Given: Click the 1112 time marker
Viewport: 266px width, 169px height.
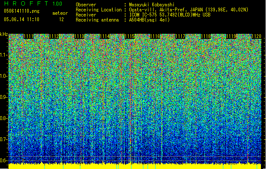Looking at the screenshot, I should pos(54,36).
